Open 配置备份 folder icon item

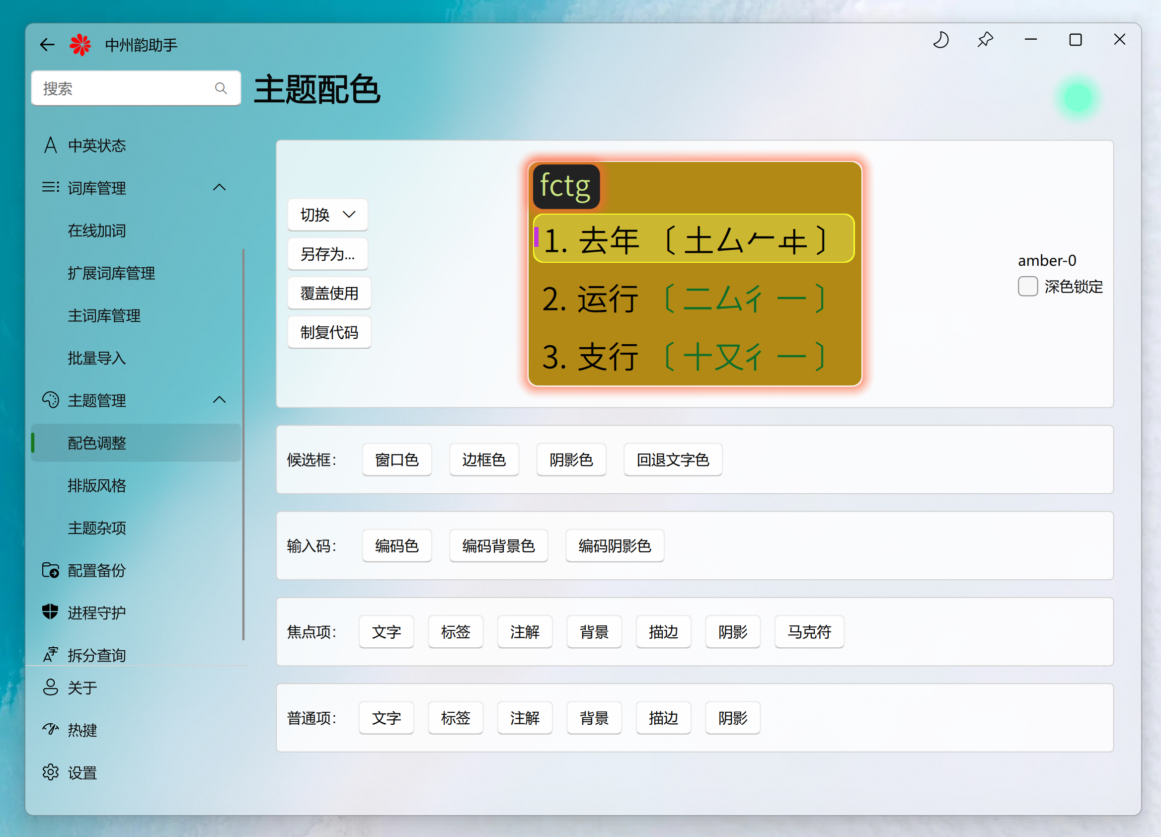tap(50, 570)
